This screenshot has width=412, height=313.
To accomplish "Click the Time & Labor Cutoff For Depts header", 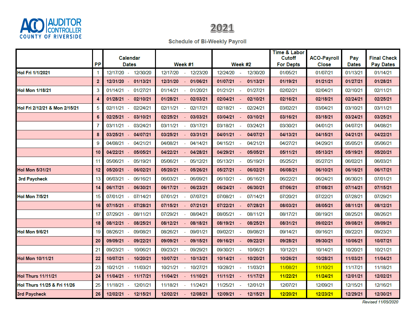I will [288, 59].
